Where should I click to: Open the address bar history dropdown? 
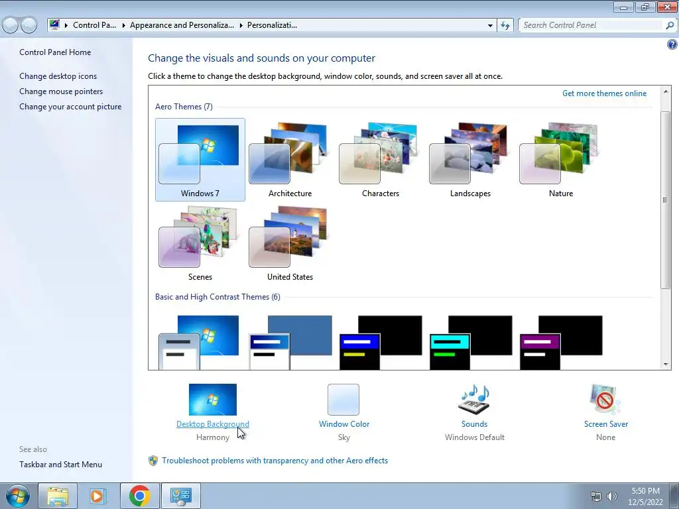point(490,26)
